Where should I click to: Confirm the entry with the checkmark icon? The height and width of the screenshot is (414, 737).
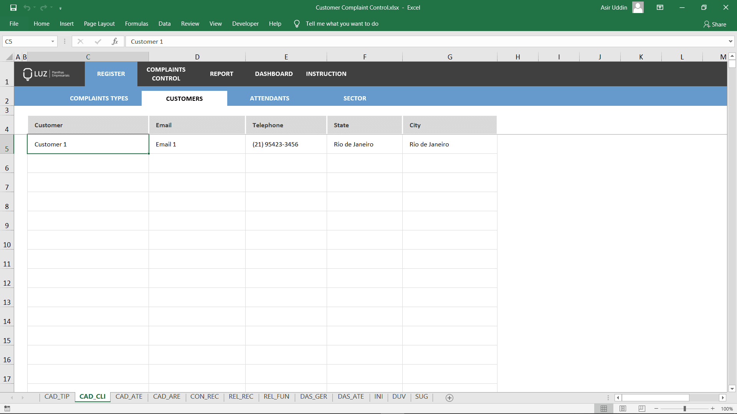click(98, 41)
